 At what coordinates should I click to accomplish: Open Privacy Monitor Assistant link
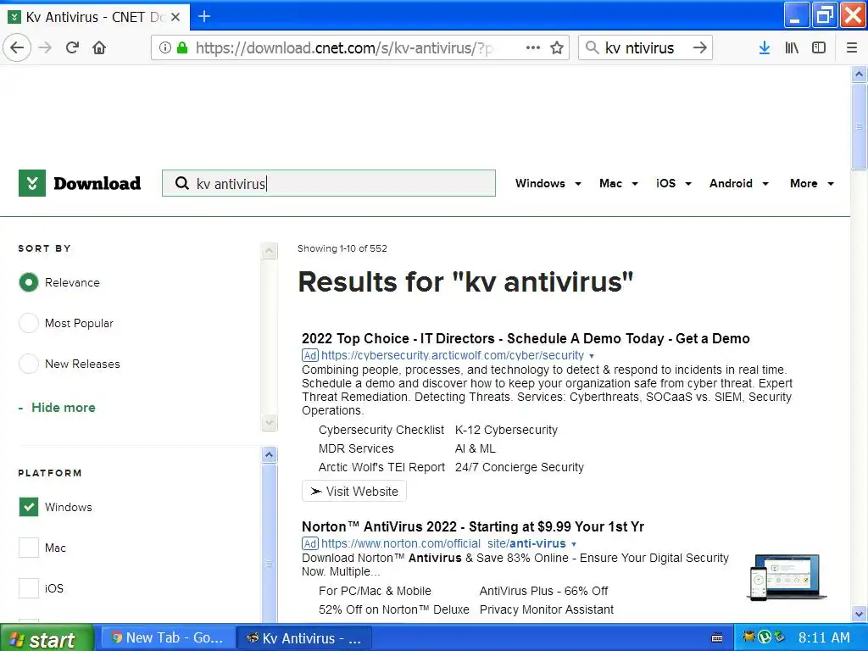(x=547, y=609)
